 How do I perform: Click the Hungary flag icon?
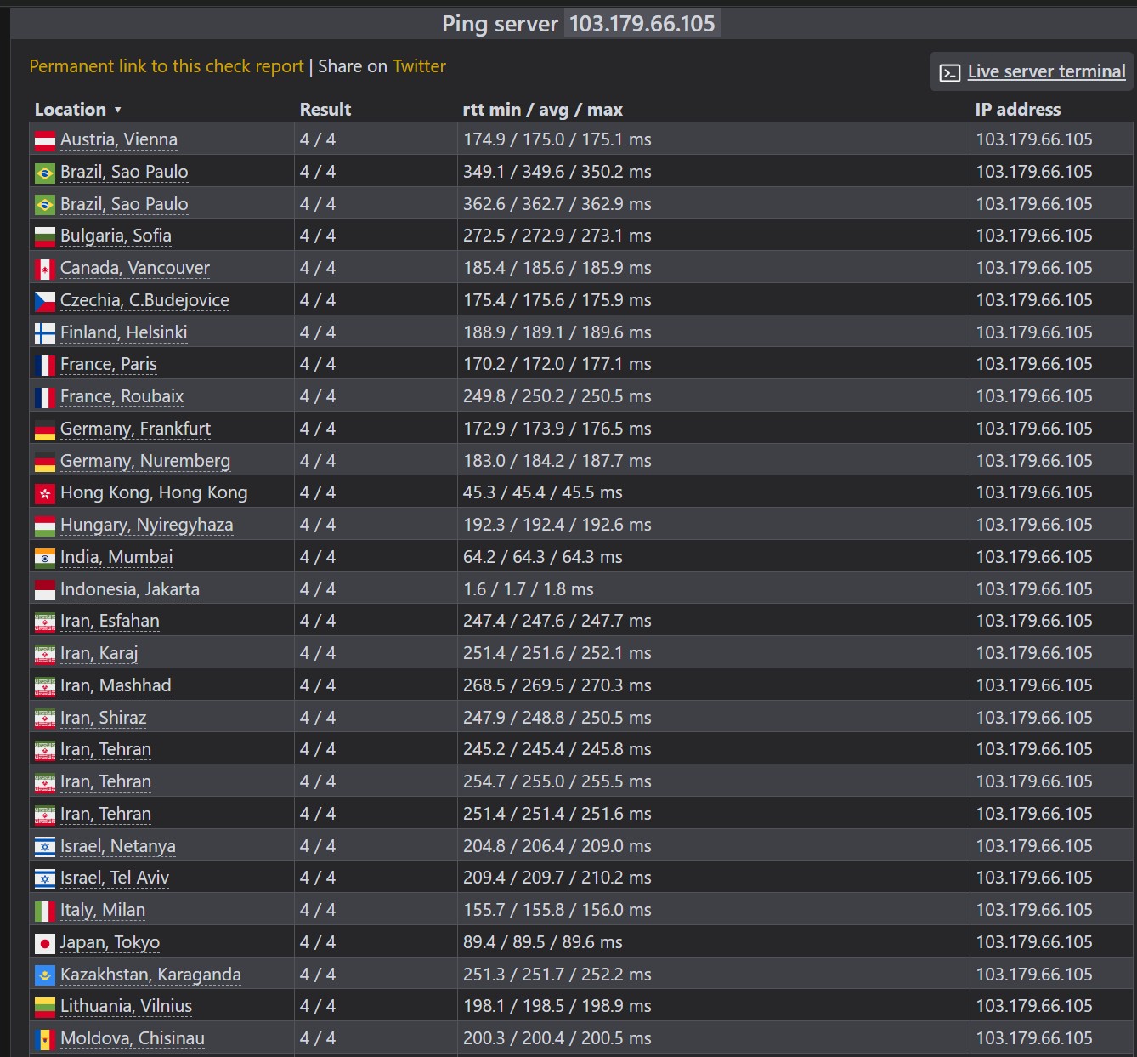pos(45,526)
